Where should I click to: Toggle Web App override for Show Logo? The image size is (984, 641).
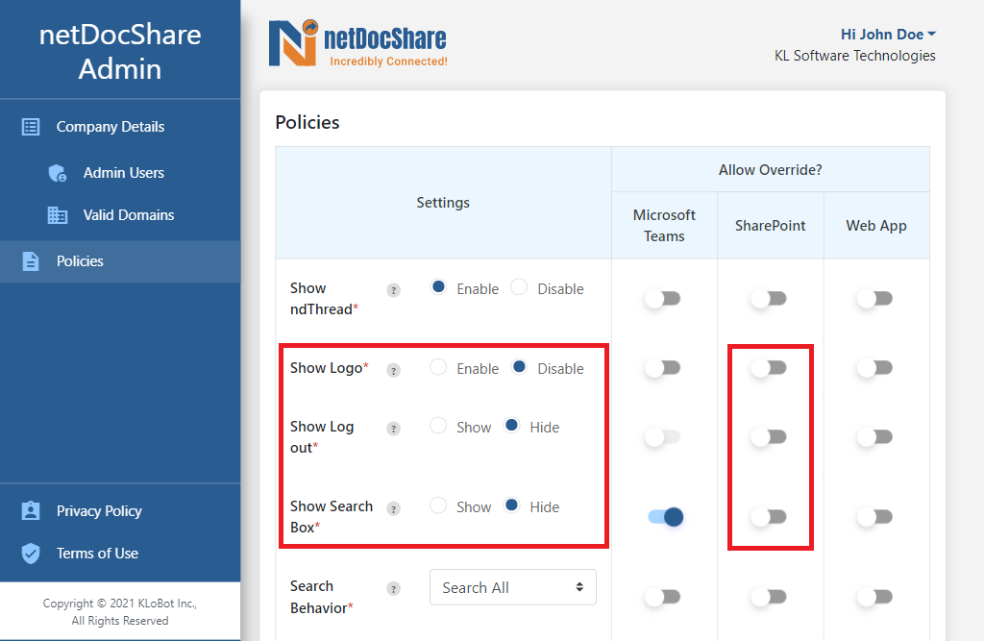click(874, 367)
